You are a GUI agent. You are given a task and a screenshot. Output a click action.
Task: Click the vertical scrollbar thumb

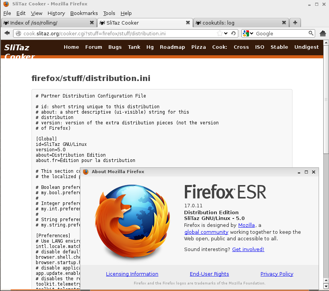point(326,99)
